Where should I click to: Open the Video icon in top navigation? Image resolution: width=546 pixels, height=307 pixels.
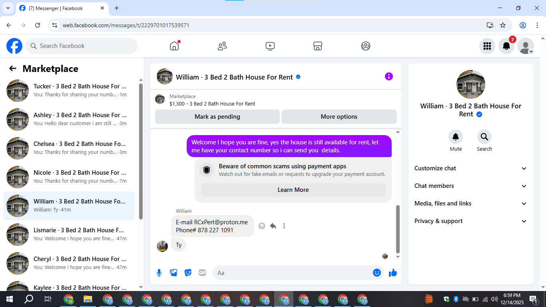(270, 46)
